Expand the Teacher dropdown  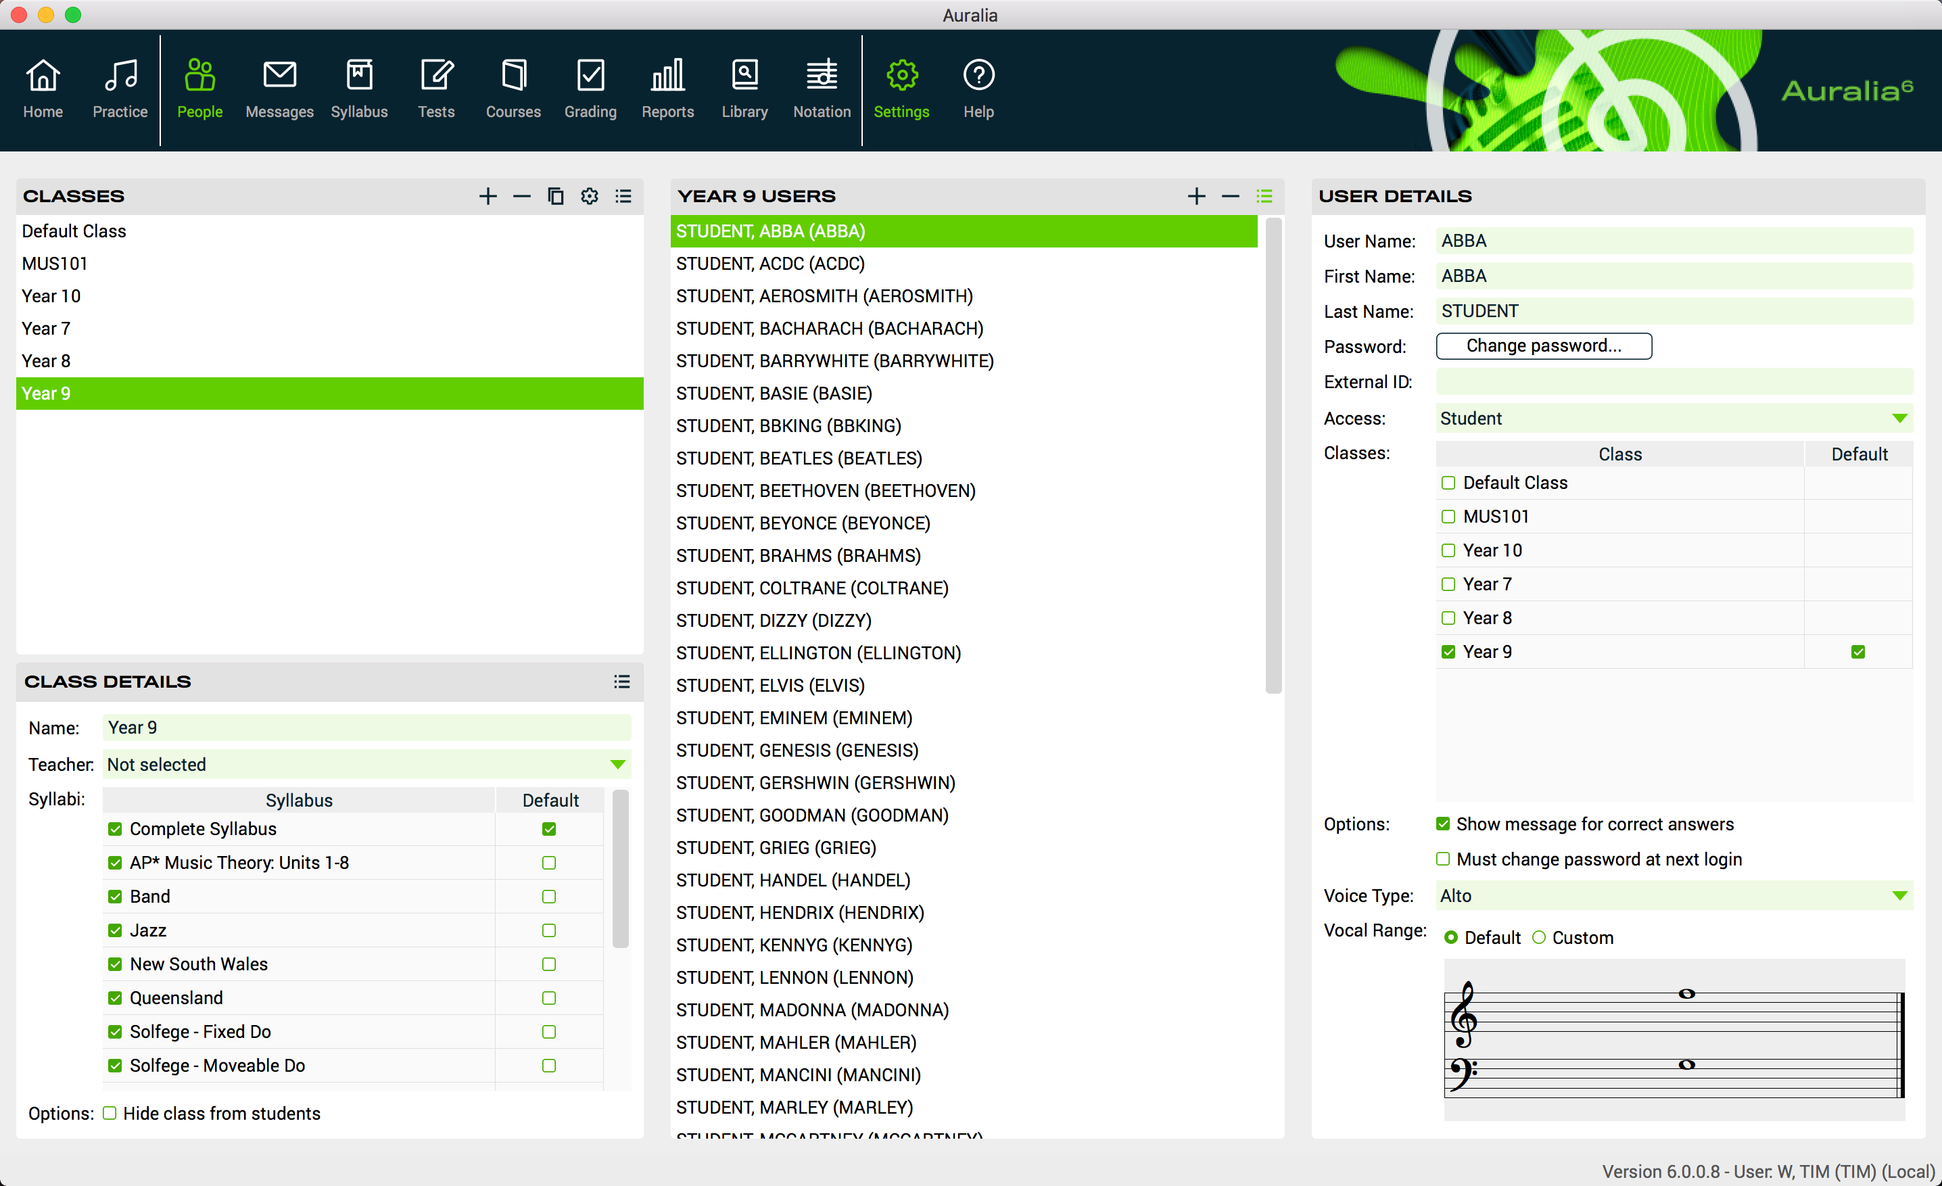point(618,764)
